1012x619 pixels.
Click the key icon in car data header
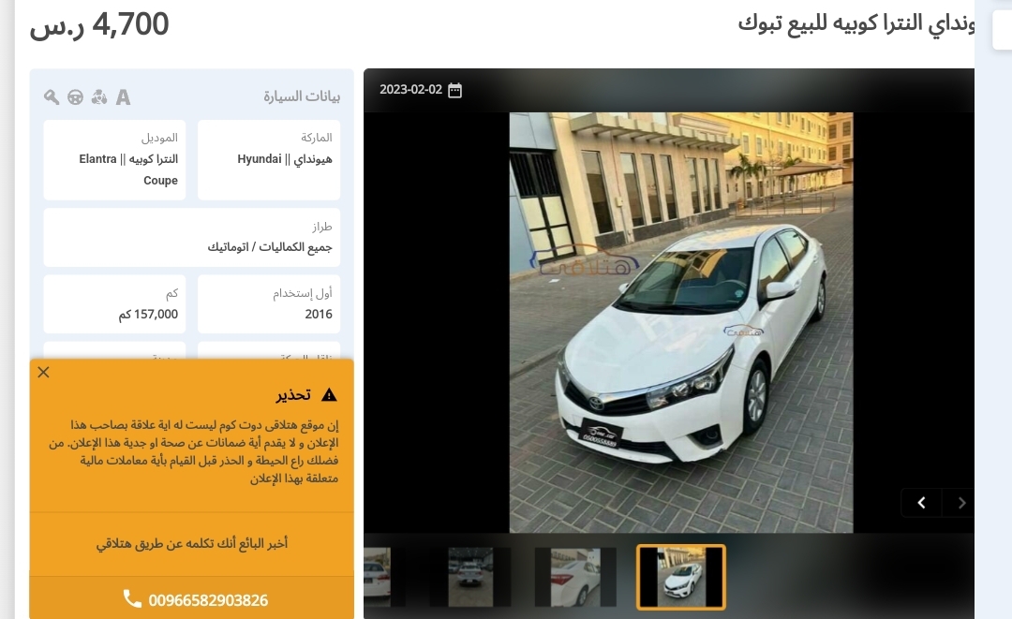(x=52, y=97)
